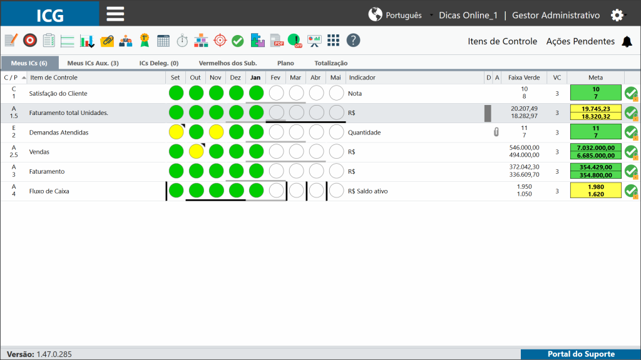Open the Portal do Suporte button
The image size is (641, 360).
(580, 354)
